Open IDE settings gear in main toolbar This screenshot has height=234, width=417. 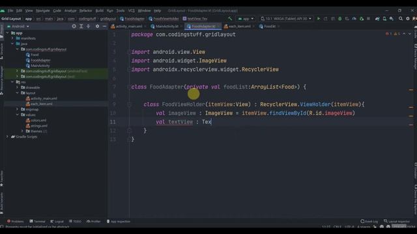pyautogui.click(x=408, y=19)
